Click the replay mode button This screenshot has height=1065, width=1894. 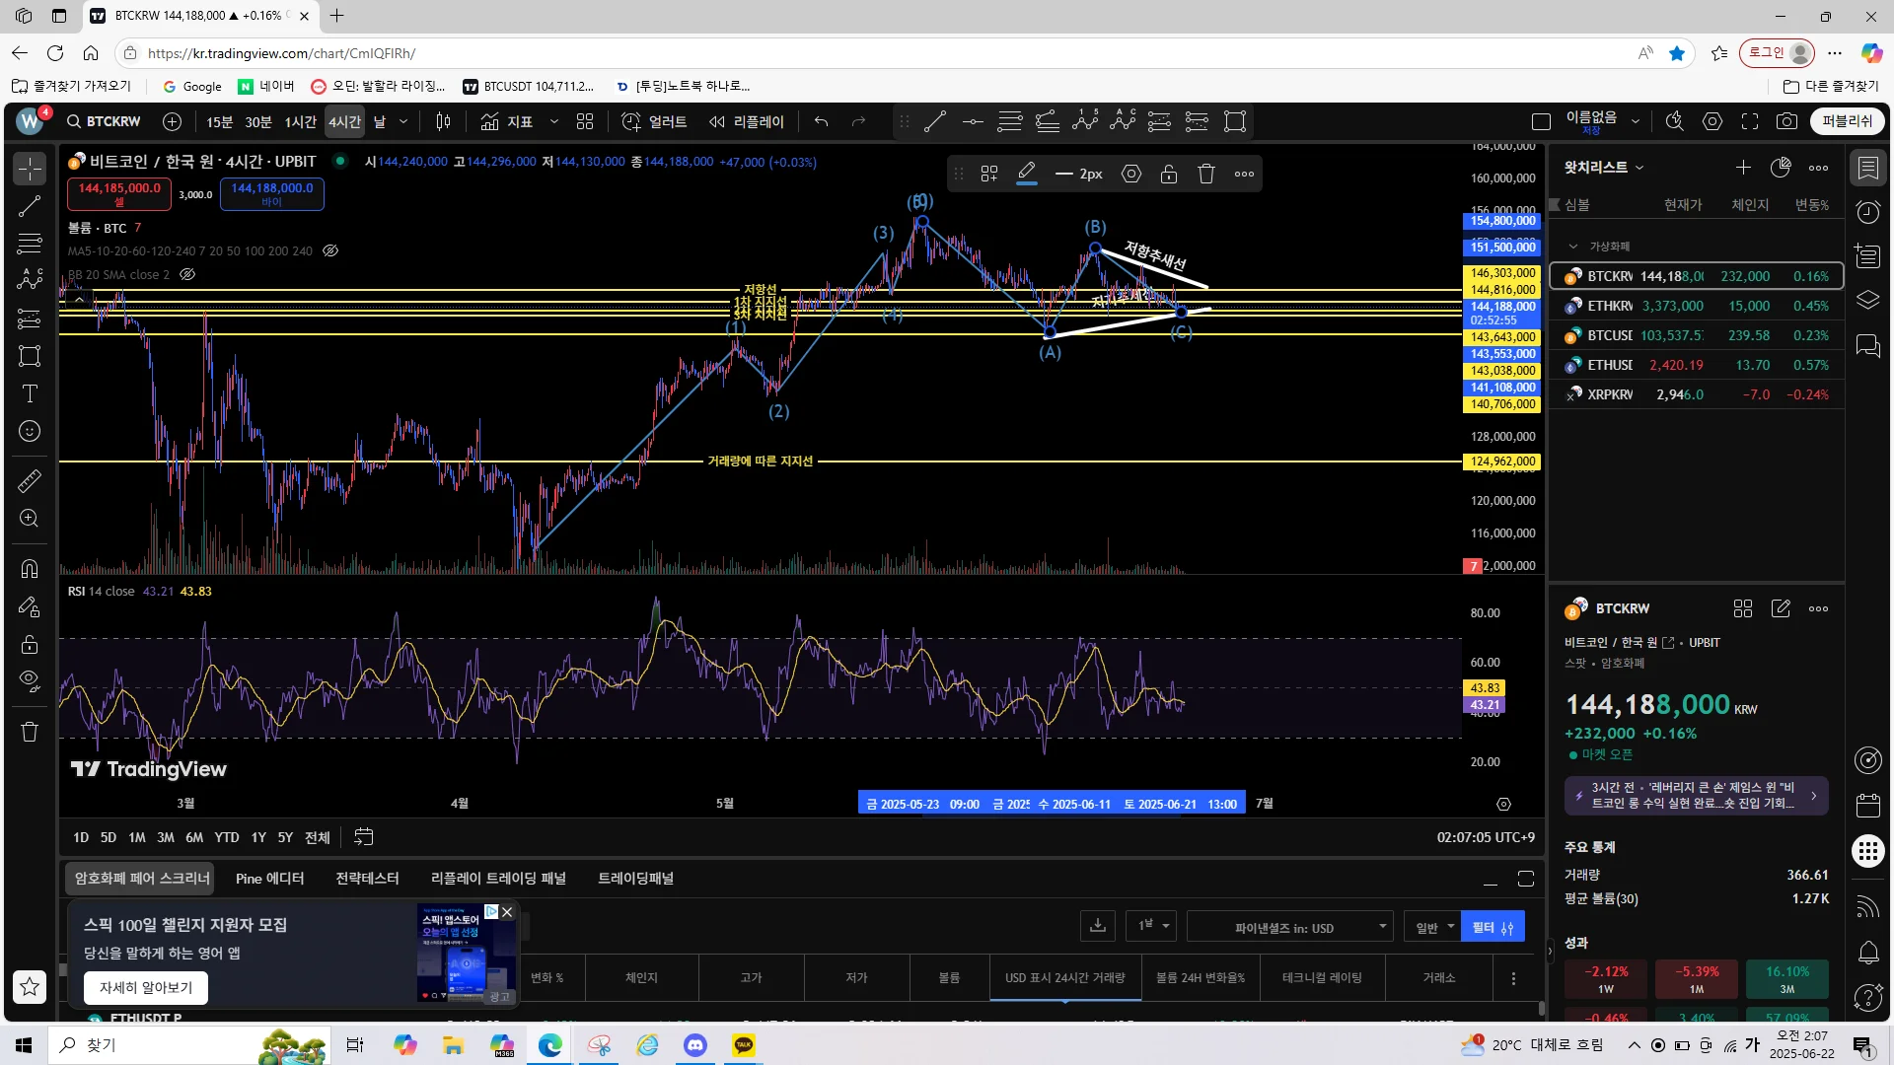click(x=747, y=121)
